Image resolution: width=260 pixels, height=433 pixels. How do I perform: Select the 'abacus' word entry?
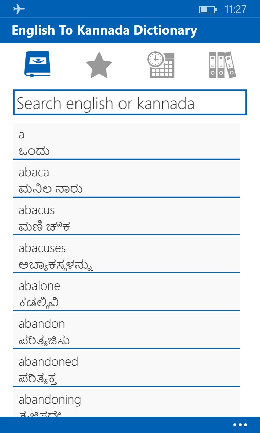[126, 217]
